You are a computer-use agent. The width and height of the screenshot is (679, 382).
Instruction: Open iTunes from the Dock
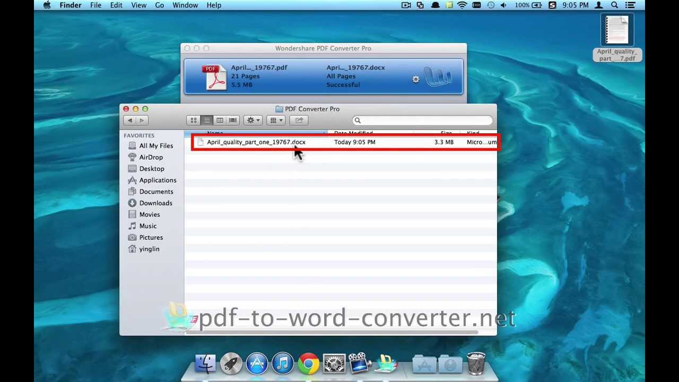283,364
